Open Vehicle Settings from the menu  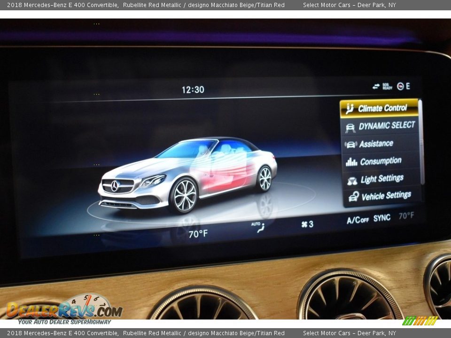point(382,196)
